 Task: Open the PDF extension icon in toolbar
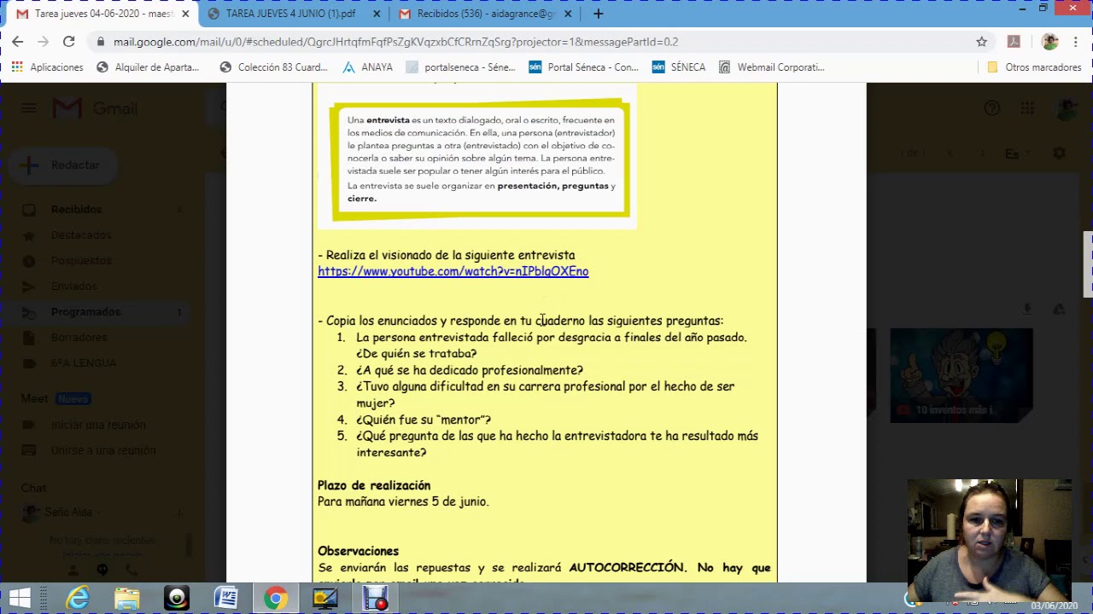(1014, 41)
